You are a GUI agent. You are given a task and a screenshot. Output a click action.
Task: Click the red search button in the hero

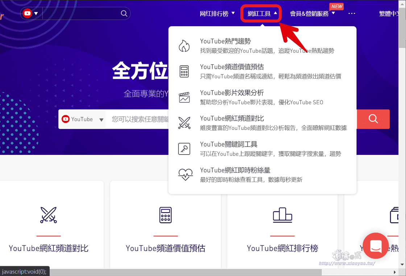[x=373, y=119]
